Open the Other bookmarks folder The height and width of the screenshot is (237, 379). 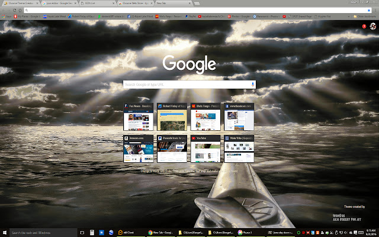click(x=365, y=17)
